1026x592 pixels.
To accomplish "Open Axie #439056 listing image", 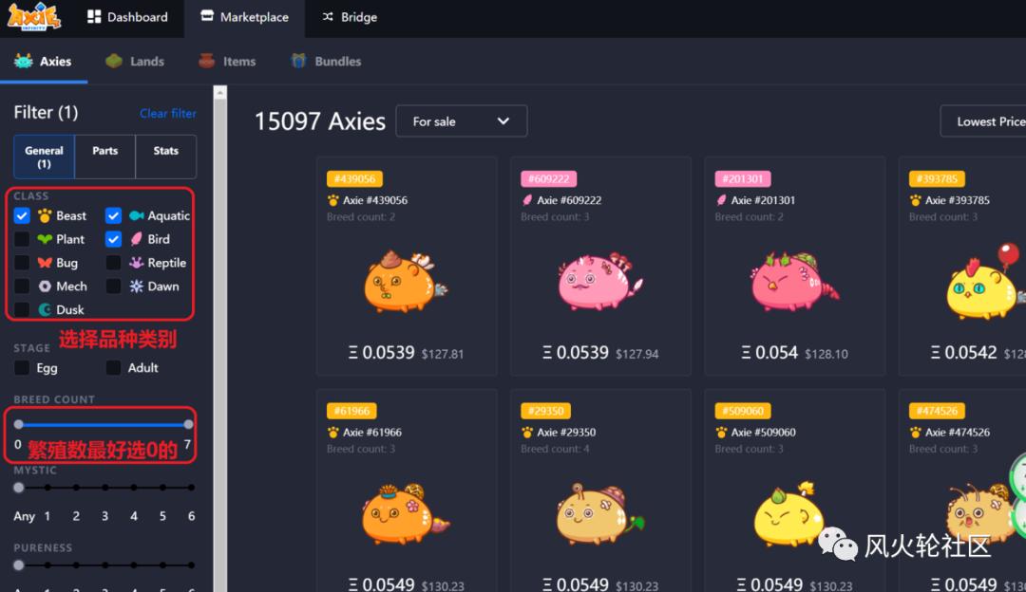I will pos(406,281).
